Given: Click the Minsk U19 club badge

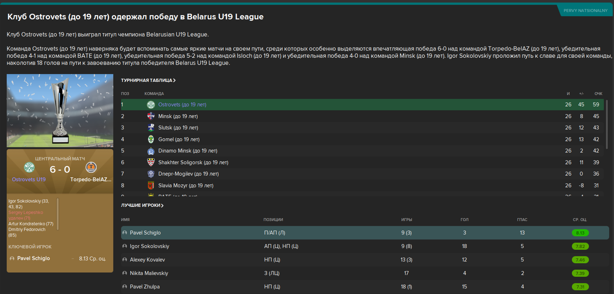Looking at the screenshot, I should (151, 116).
